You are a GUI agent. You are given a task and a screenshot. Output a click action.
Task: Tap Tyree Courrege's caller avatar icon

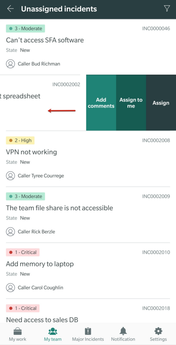10,176
